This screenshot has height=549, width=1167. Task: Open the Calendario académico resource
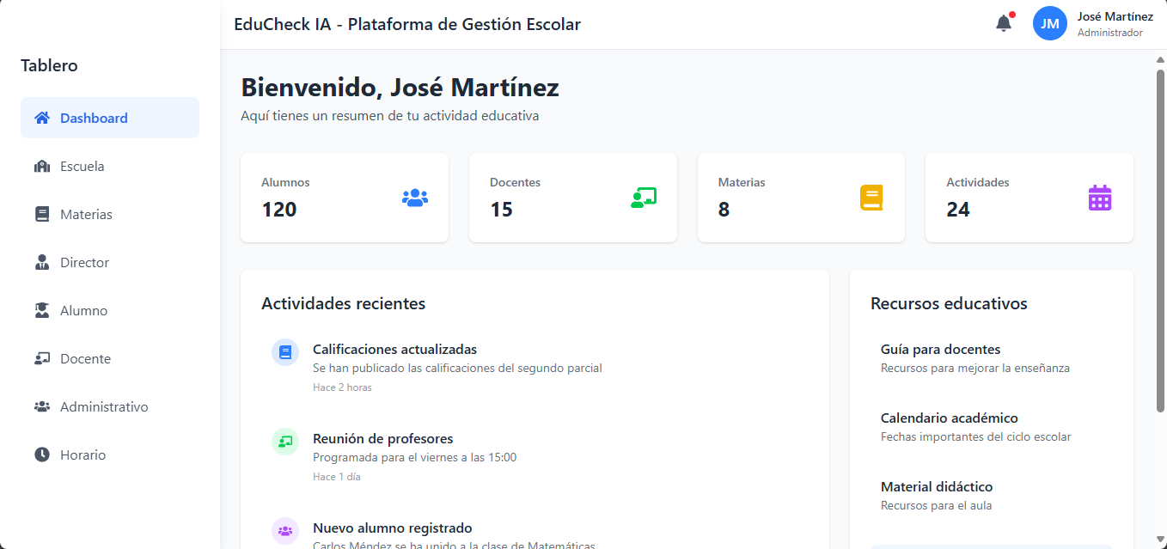[992, 427]
